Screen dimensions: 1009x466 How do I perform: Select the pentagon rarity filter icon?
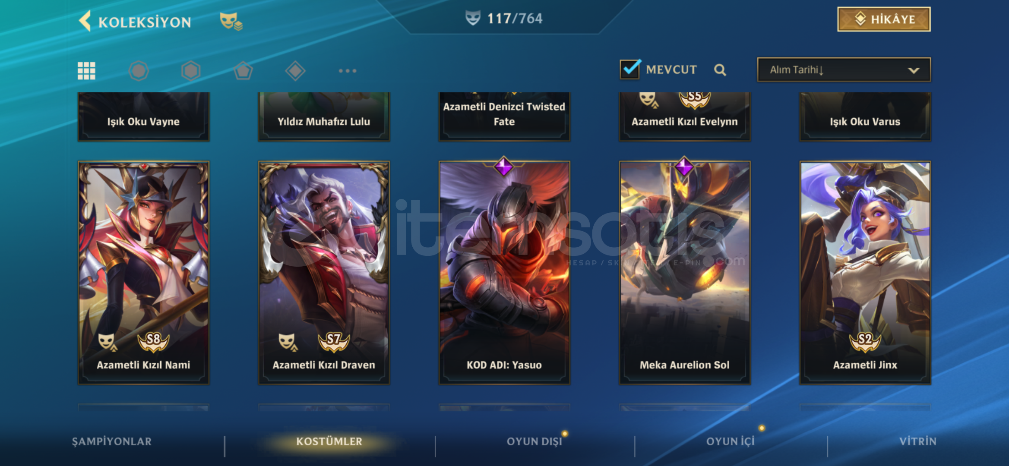coord(243,71)
